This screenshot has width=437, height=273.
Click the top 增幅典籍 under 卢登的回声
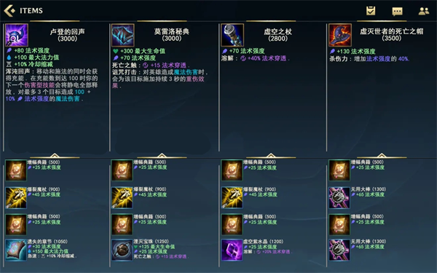[x=16, y=170]
